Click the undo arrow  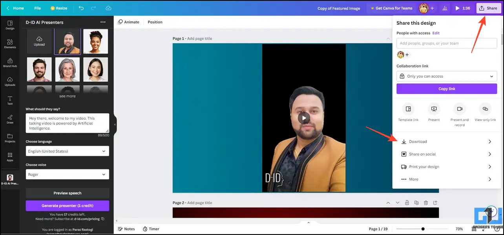[x=81, y=8]
